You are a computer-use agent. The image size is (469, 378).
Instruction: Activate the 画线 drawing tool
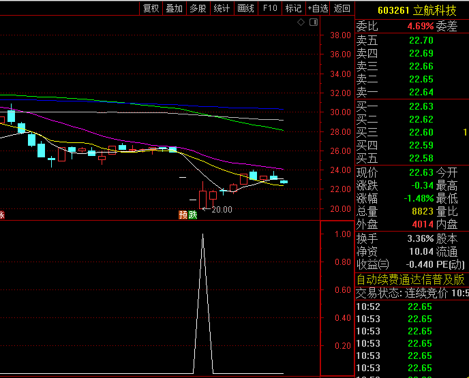pos(245,8)
